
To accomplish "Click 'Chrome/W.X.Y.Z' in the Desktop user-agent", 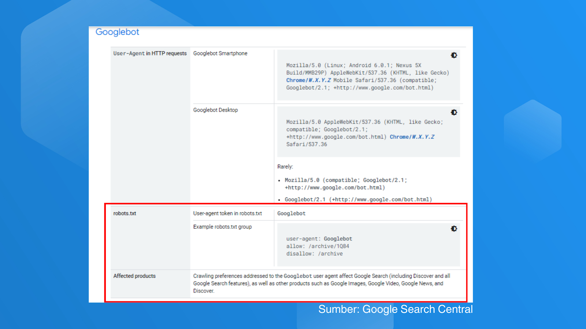I will pyautogui.click(x=412, y=137).
